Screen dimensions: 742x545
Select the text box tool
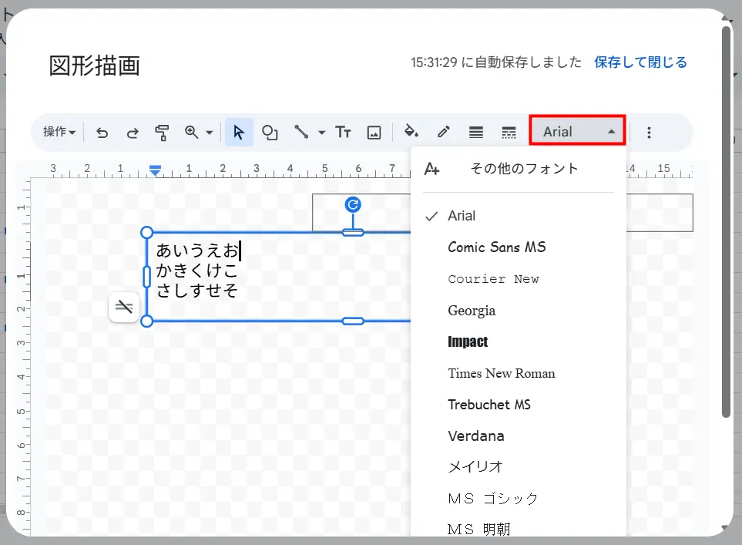tap(343, 133)
